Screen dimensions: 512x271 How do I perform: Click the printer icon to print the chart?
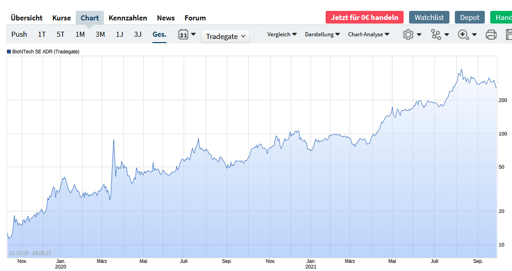pyautogui.click(x=491, y=34)
